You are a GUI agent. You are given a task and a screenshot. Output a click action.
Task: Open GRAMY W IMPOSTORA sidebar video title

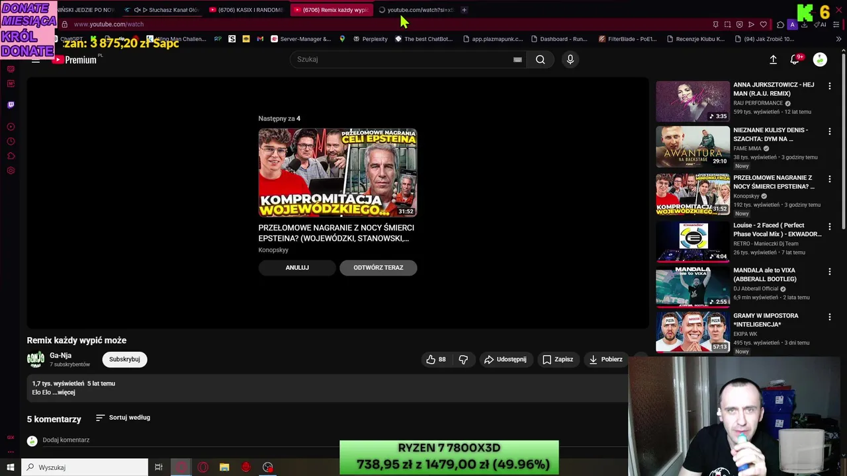pos(766,320)
